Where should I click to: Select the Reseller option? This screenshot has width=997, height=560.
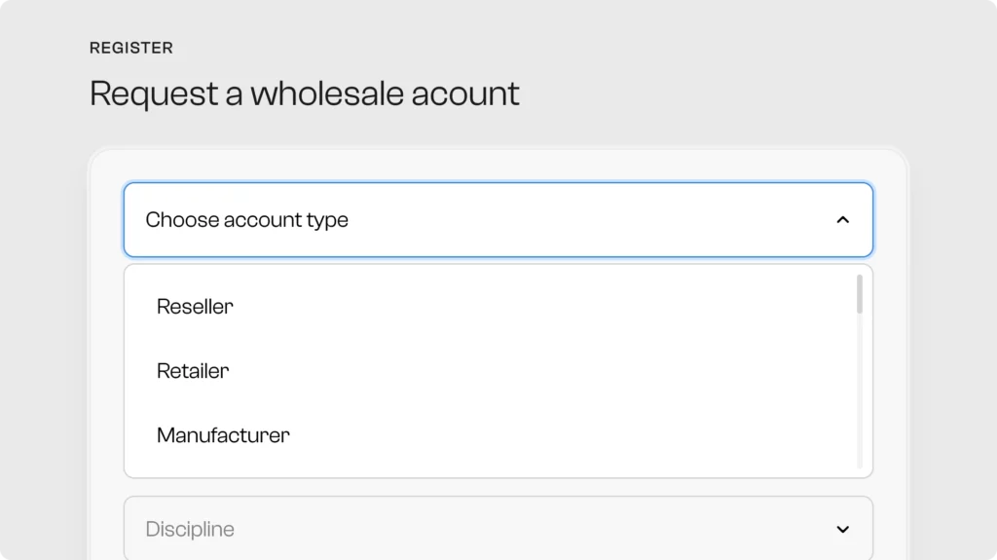point(195,307)
